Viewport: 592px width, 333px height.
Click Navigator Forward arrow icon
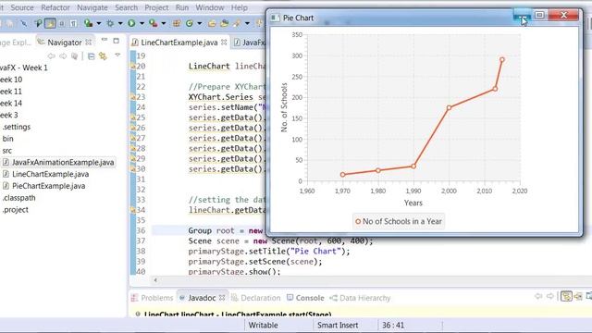63,56
